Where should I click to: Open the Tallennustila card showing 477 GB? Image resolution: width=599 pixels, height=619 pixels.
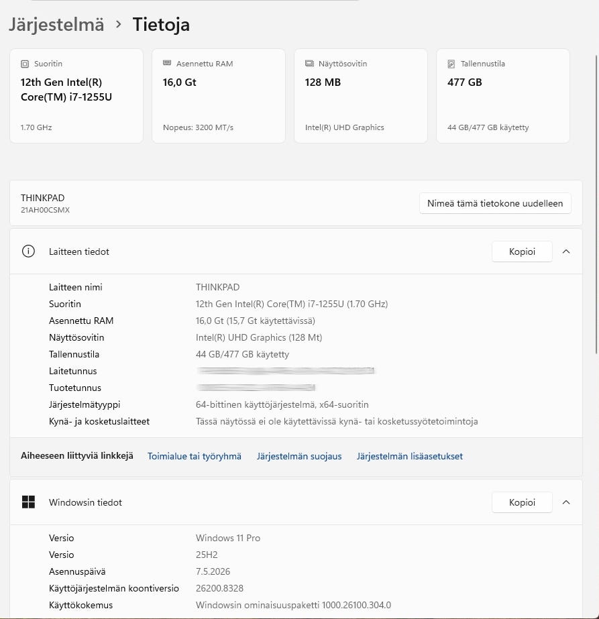pos(502,96)
